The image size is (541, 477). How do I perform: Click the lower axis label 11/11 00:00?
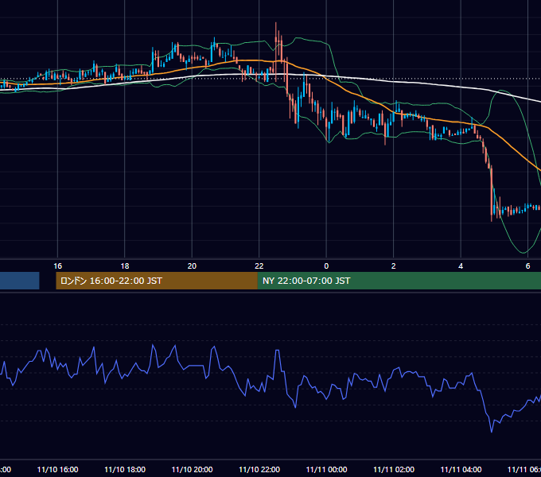(326, 469)
